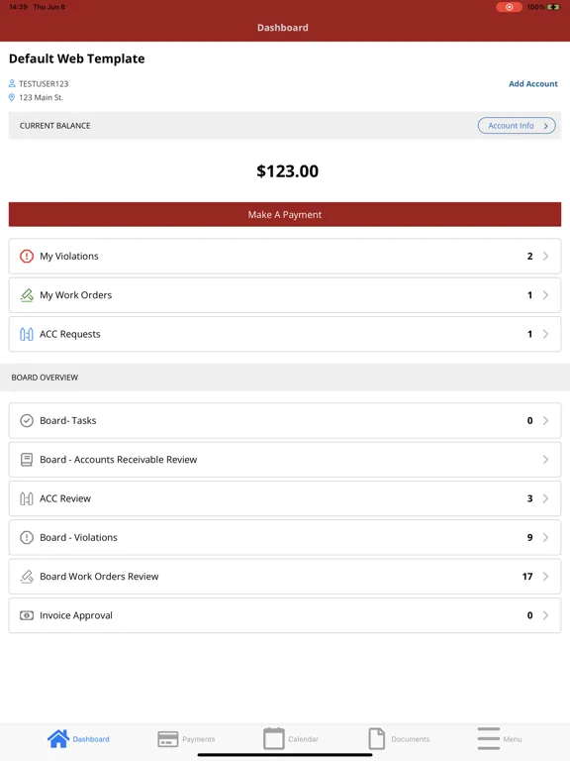This screenshot has width=570, height=761.
Task: Open the Menu tab
Action: click(x=499, y=738)
